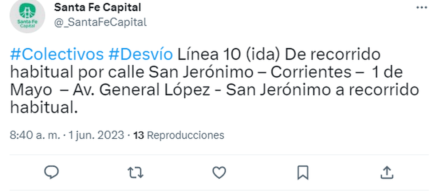Open the Santa Fe Capital display name
Screen dimensions: 437x195
click(97, 7)
